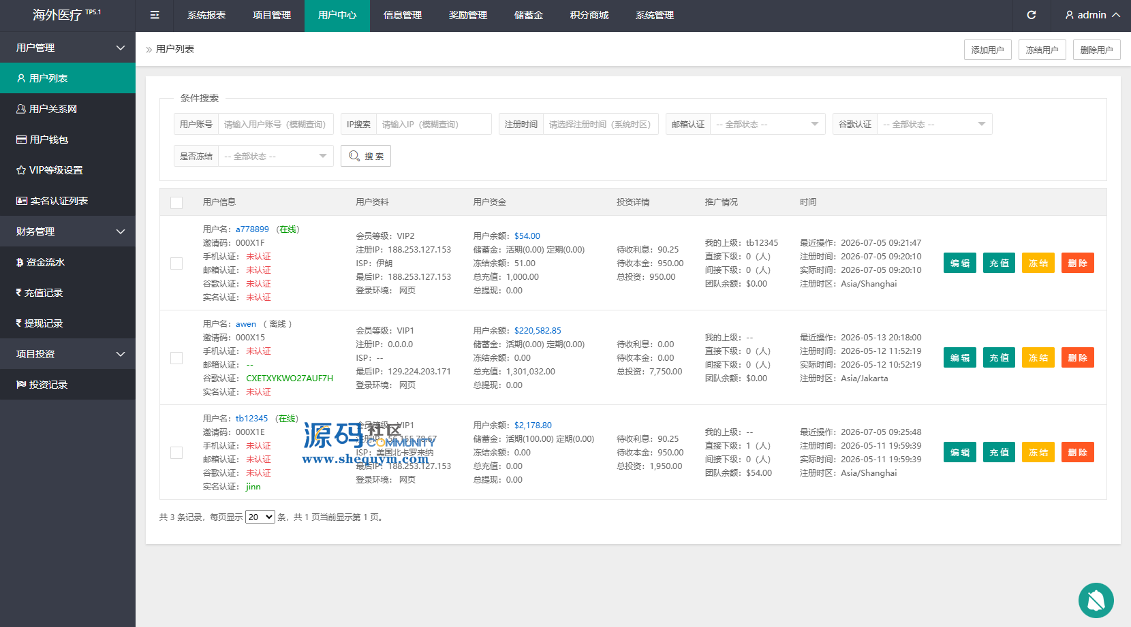The height and width of the screenshot is (627, 1131).
Task: Open the 谷歌认证 status dropdown
Action: coord(934,124)
